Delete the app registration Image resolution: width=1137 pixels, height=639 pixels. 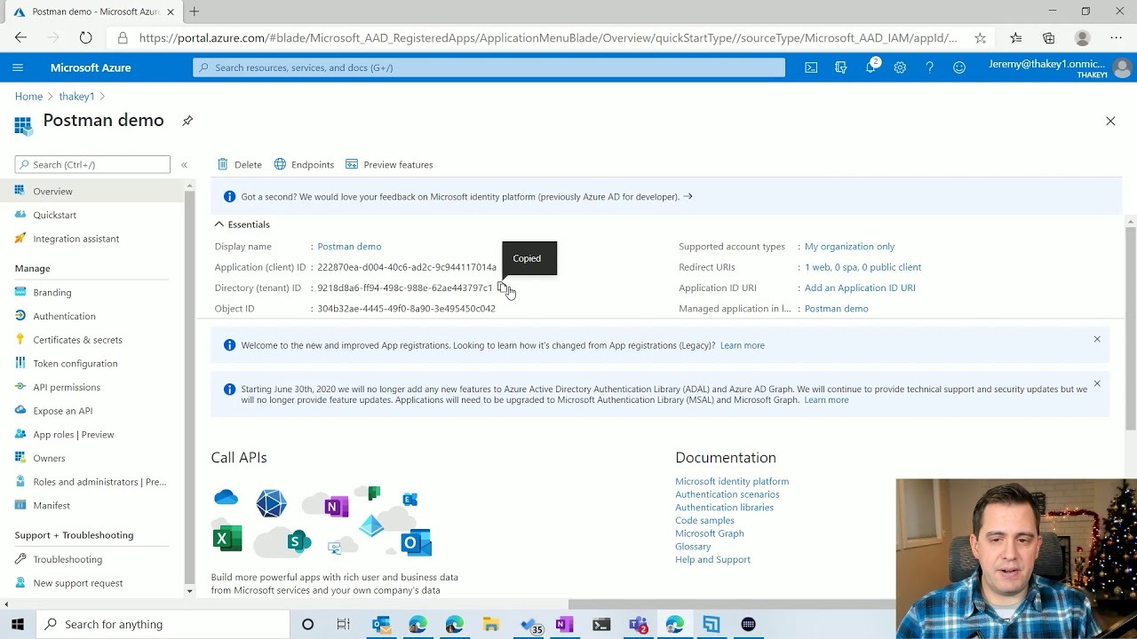click(x=240, y=164)
